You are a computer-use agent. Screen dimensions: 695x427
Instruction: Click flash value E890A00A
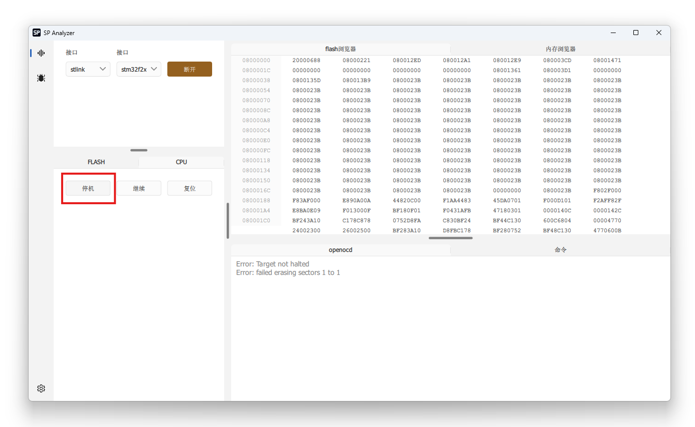tap(357, 200)
